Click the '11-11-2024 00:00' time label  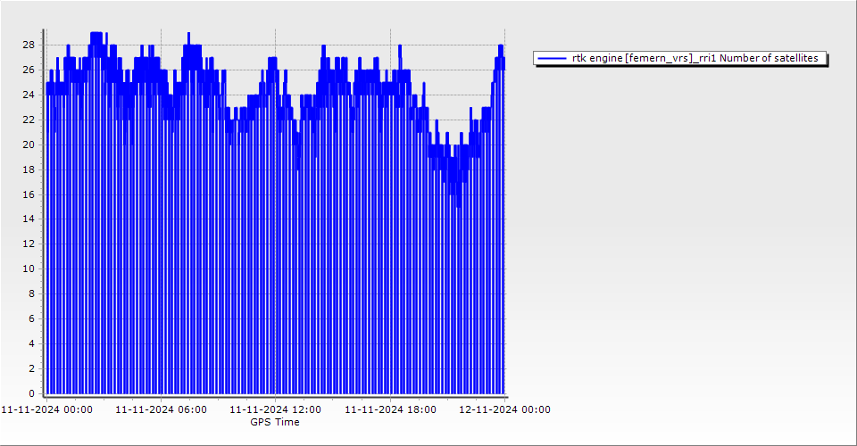tap(46, 409)
